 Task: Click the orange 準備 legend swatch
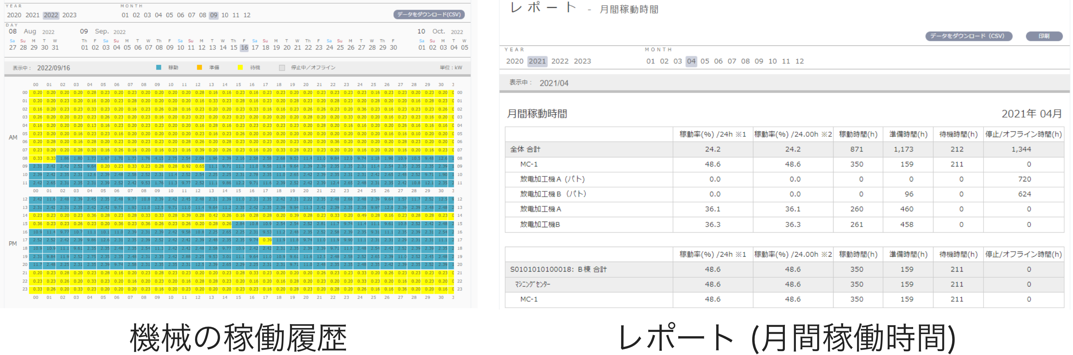[200, 67]
